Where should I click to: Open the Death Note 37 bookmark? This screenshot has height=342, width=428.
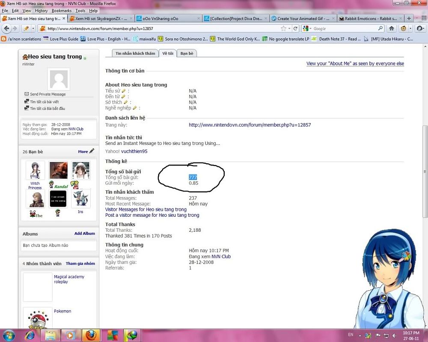336,39
